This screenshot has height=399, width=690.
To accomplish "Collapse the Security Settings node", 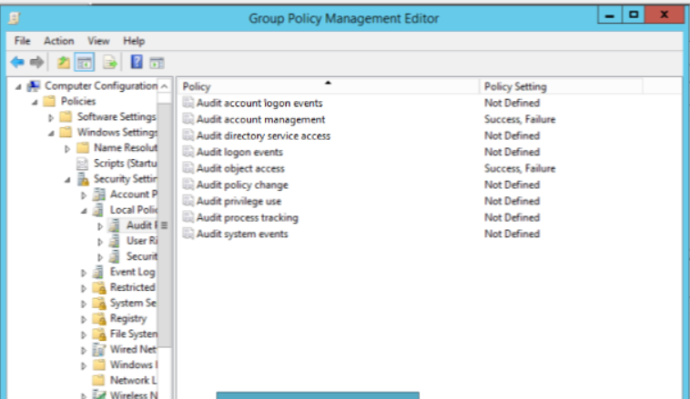I will click(x=67, y=180).
